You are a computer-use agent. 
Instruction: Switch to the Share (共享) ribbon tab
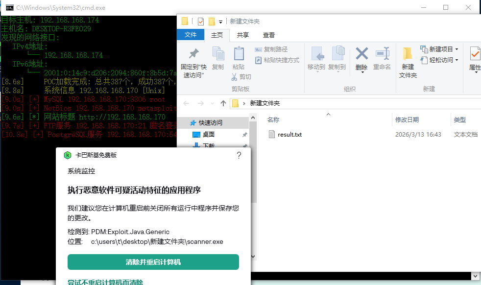243,35
